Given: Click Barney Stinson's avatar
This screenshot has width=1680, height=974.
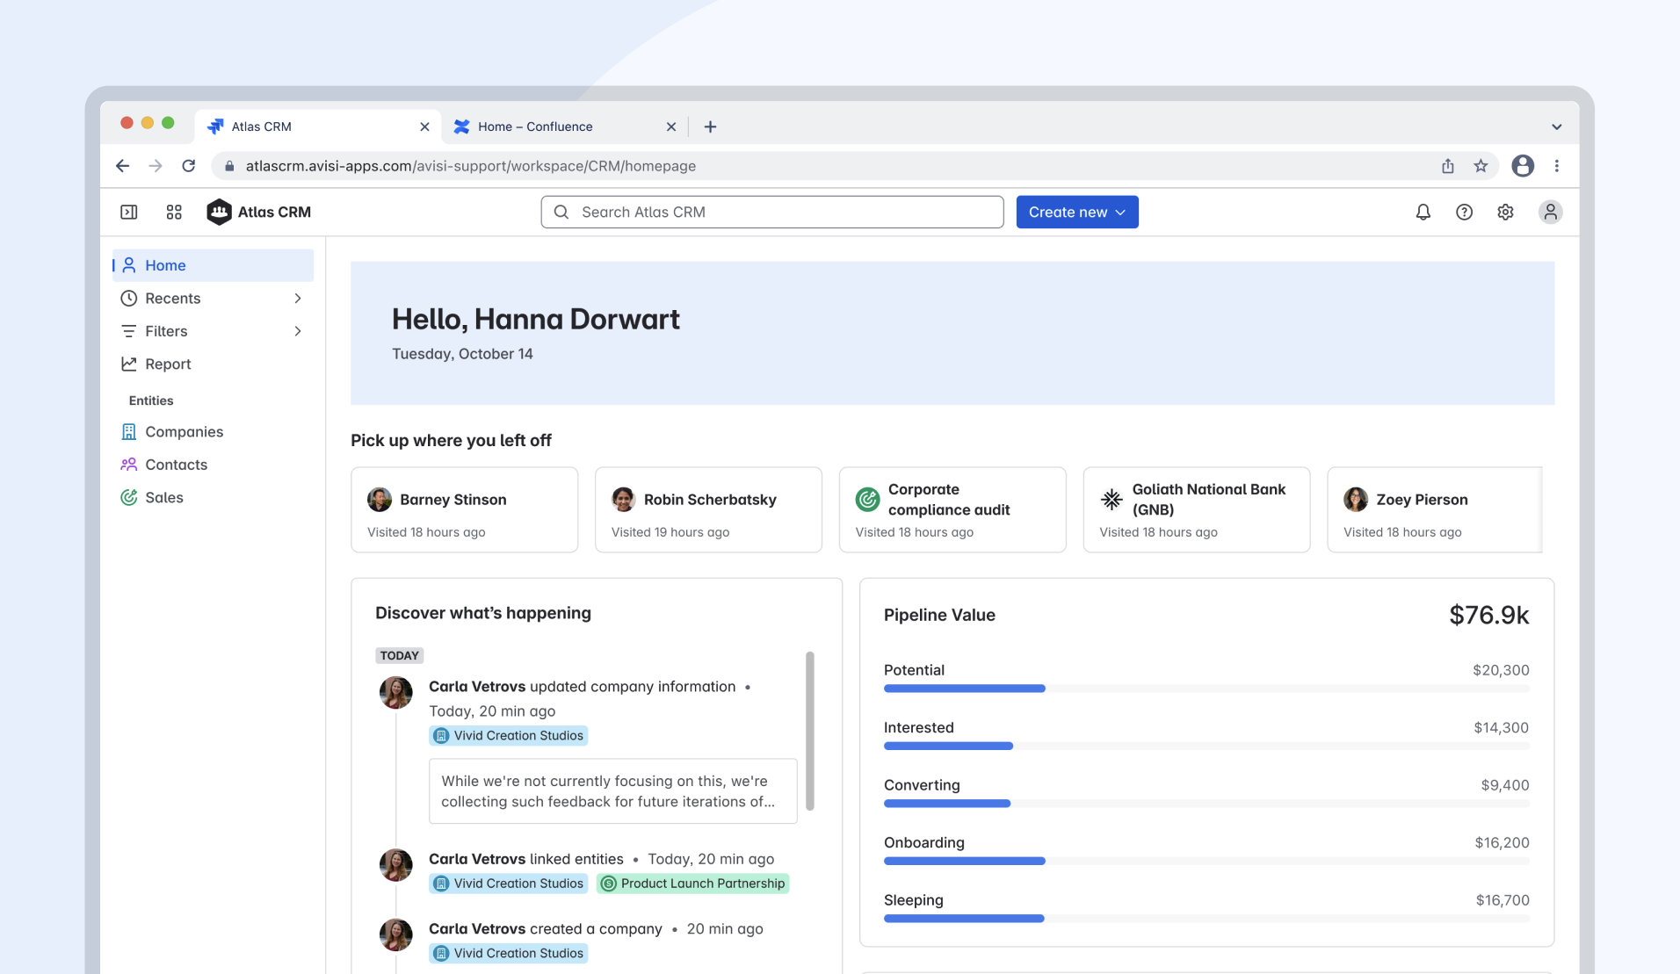Looking at the screenshot, I should [380, 500].
